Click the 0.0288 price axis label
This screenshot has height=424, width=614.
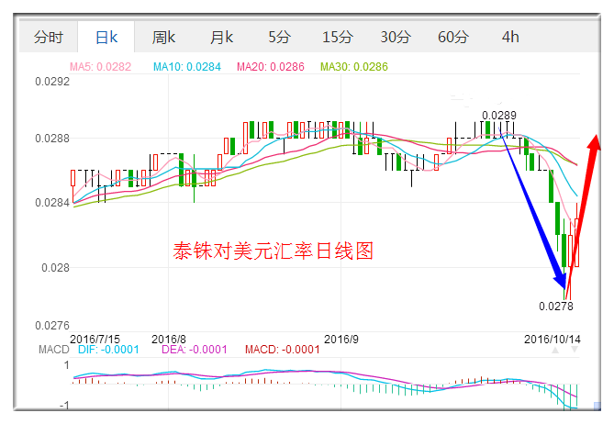click(52, 139)
